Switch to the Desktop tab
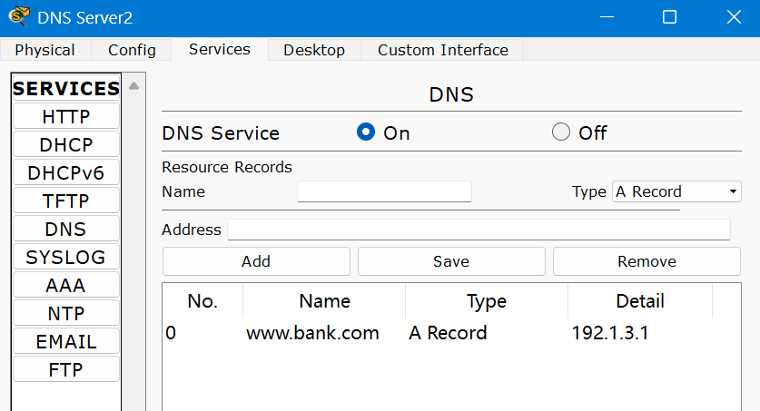 tap(313, 50)
